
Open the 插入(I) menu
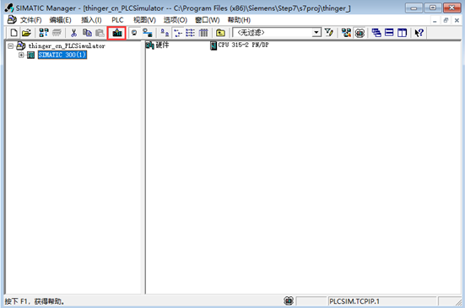point(91,20)
